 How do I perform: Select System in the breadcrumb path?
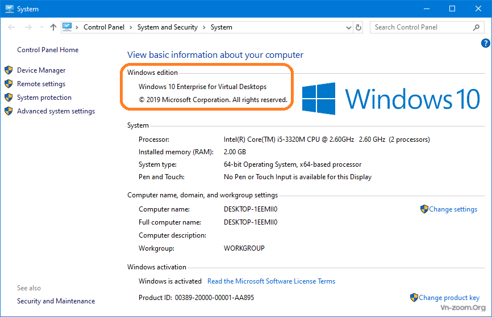click(221, 27)
